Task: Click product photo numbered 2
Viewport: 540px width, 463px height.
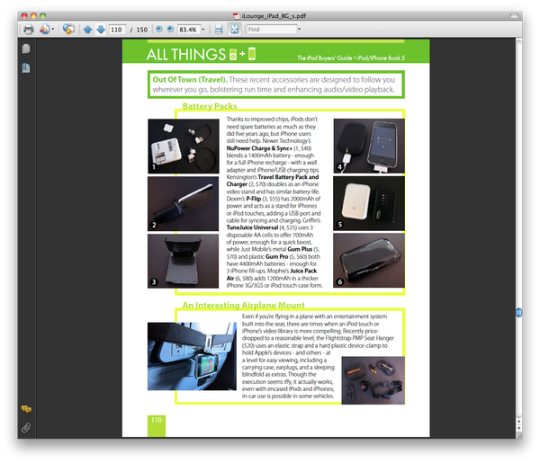Action: tap(183, 204)
